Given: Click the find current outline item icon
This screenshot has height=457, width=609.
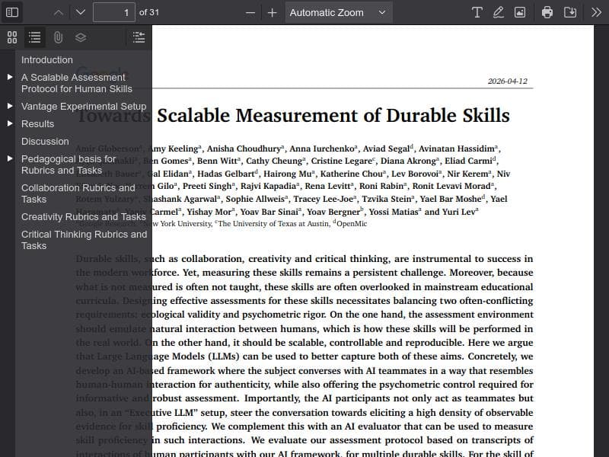Looking at the screenshot, I should [x=138, y=37].
